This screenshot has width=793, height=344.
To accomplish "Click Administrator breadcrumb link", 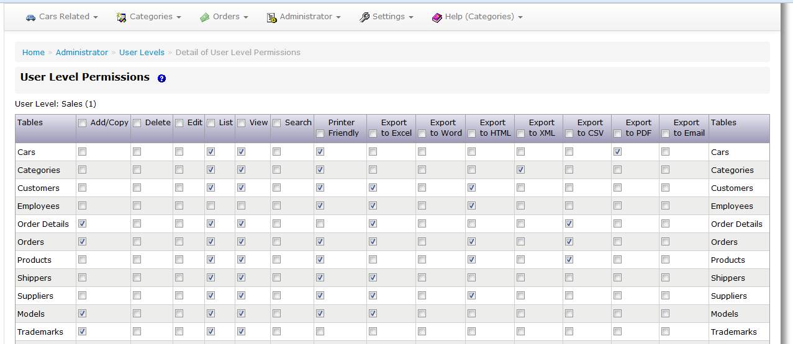I will click(82, 53).
